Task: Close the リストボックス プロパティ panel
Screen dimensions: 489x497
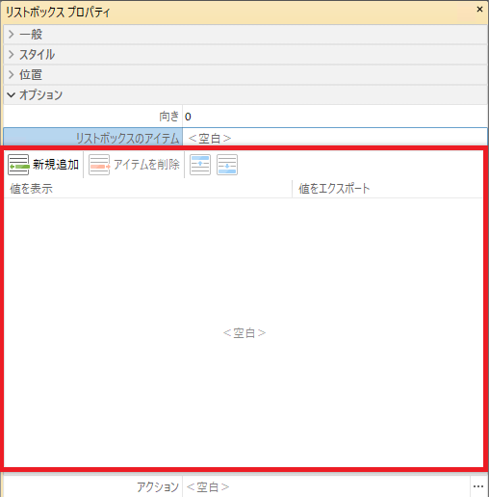Action: pos(479,10)
